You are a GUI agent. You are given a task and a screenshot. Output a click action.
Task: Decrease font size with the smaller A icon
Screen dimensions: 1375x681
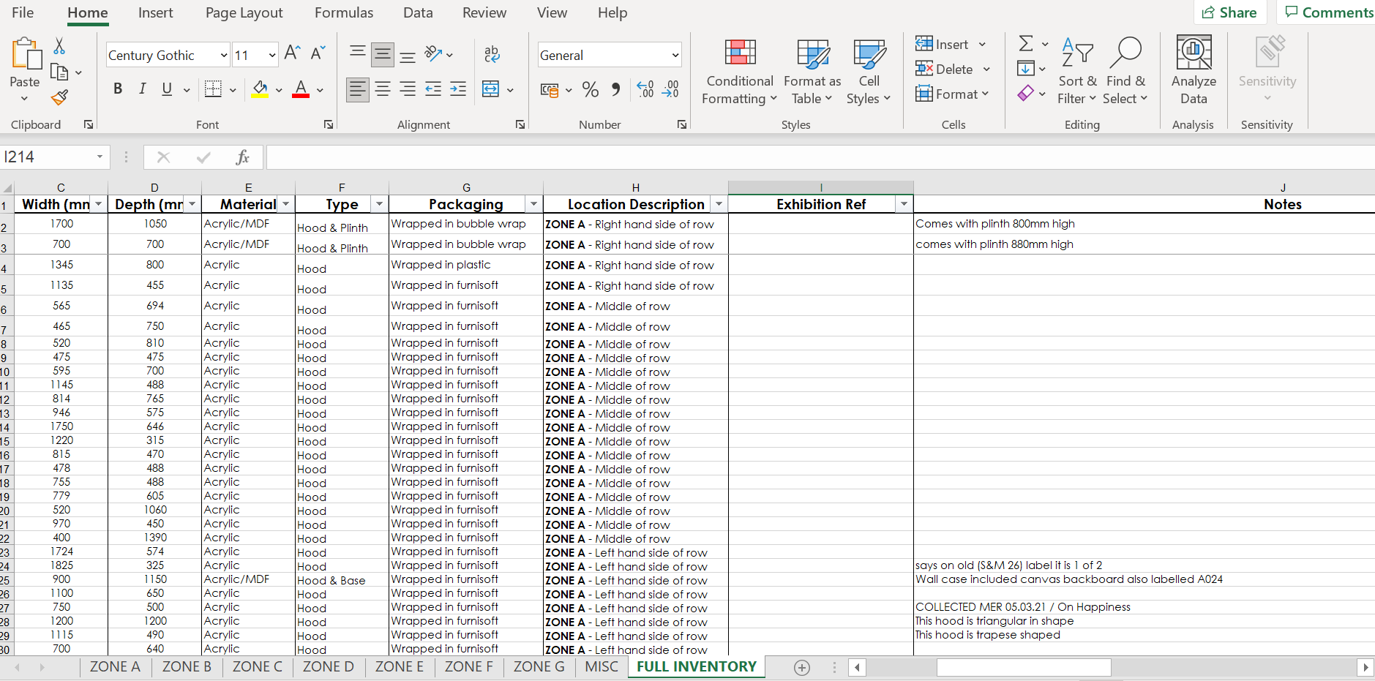pos(318,53)
